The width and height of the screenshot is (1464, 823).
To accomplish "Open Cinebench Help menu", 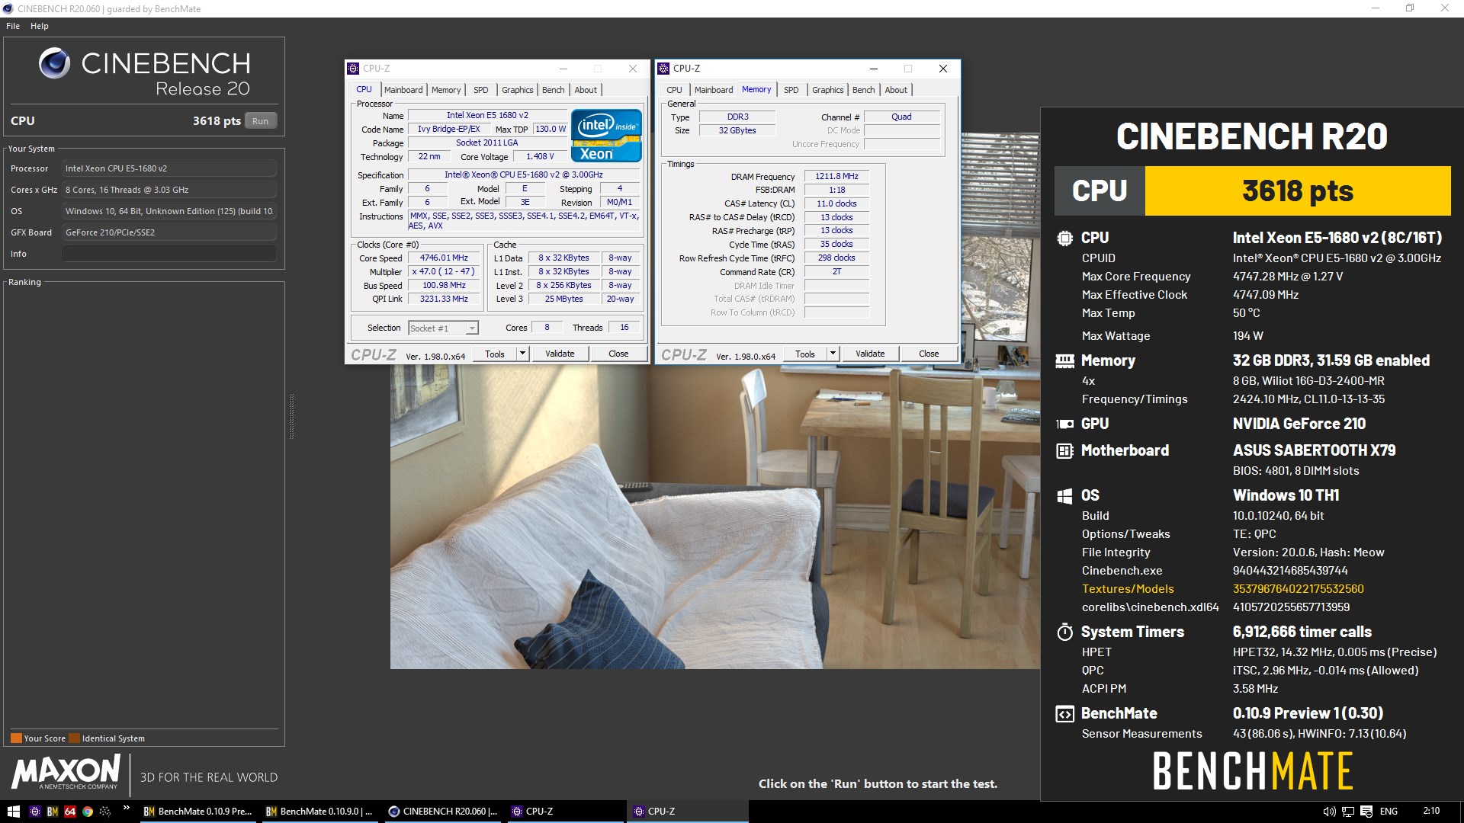I will tap(40, 26).
